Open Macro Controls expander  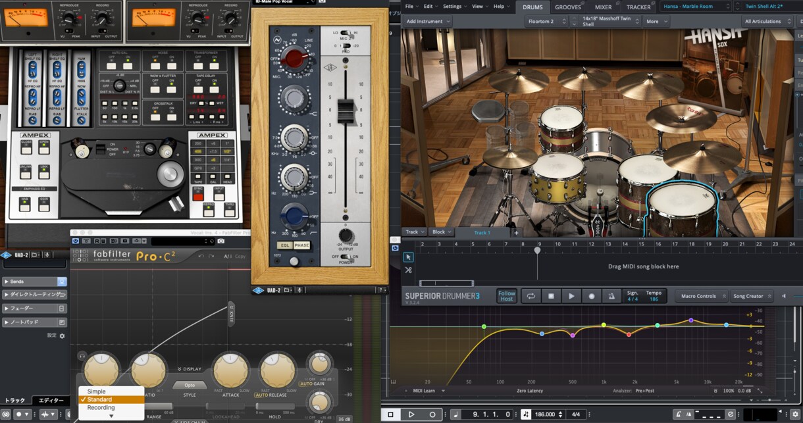(x=702, y=296)
